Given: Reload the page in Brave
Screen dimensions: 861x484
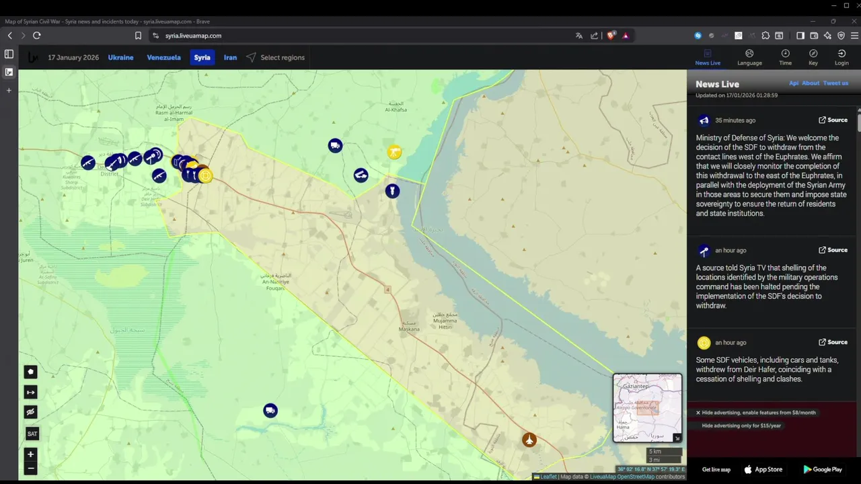Looking at the screenshot, I should tap(37, 36).
